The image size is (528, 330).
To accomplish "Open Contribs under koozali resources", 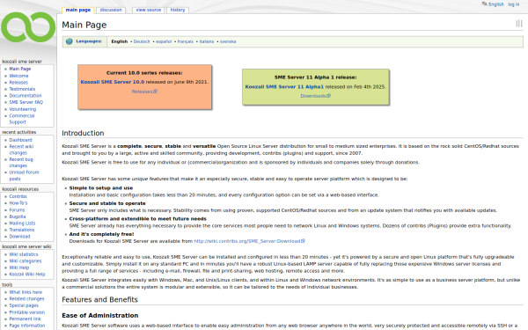I will pyautogui.click(x=18, y=196).
